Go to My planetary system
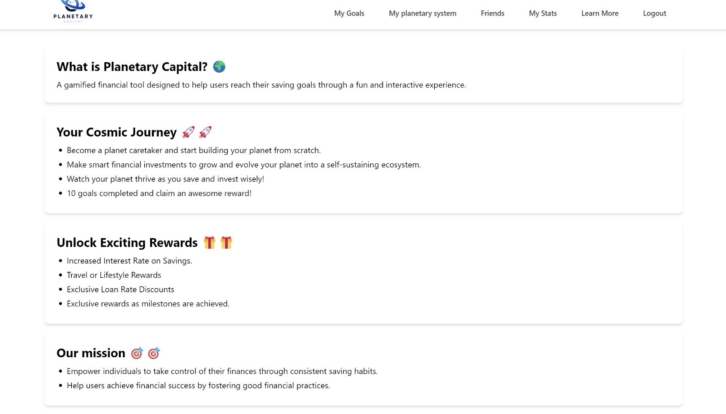 pos(422,13)
